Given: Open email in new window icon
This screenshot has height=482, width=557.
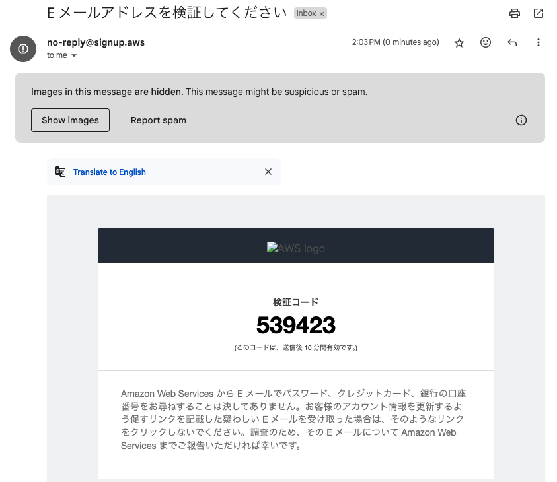Looking at the screenshot, I should tap(538, 13).
